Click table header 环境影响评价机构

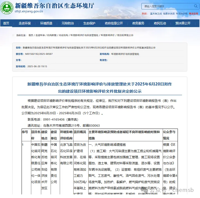66,135
